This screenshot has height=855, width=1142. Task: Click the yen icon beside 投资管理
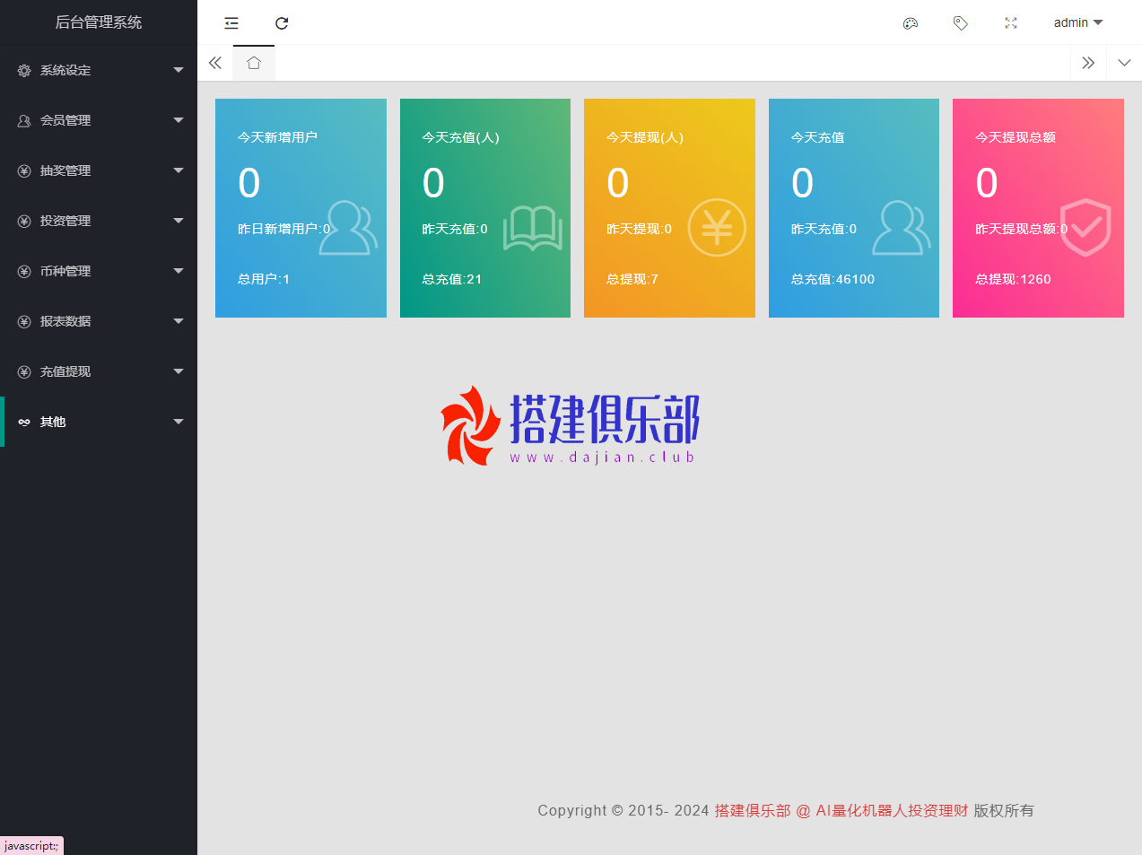pyautogui.click(x=24, y=221)
